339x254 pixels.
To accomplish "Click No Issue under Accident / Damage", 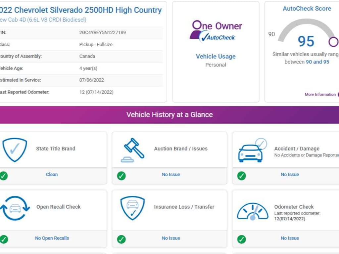I will (x=290, y=174).
